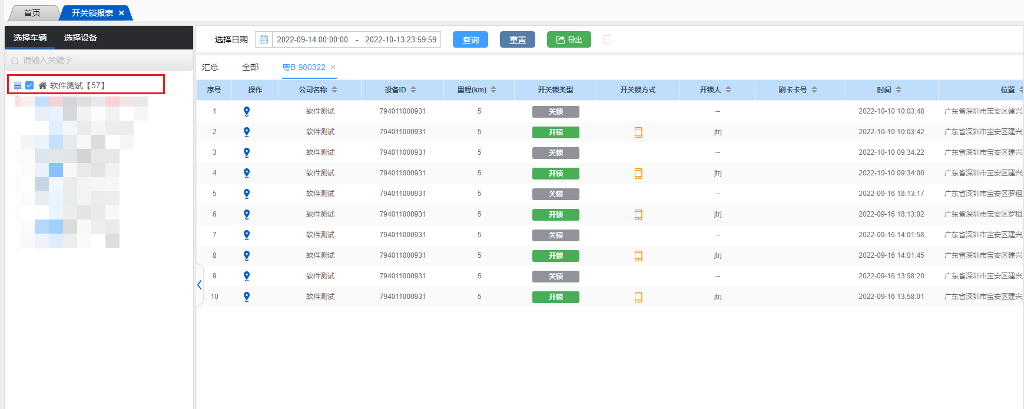Screen dimensions: 1024x409
Task: Collapse the left sidebar panel arrow
Action: 200,285
